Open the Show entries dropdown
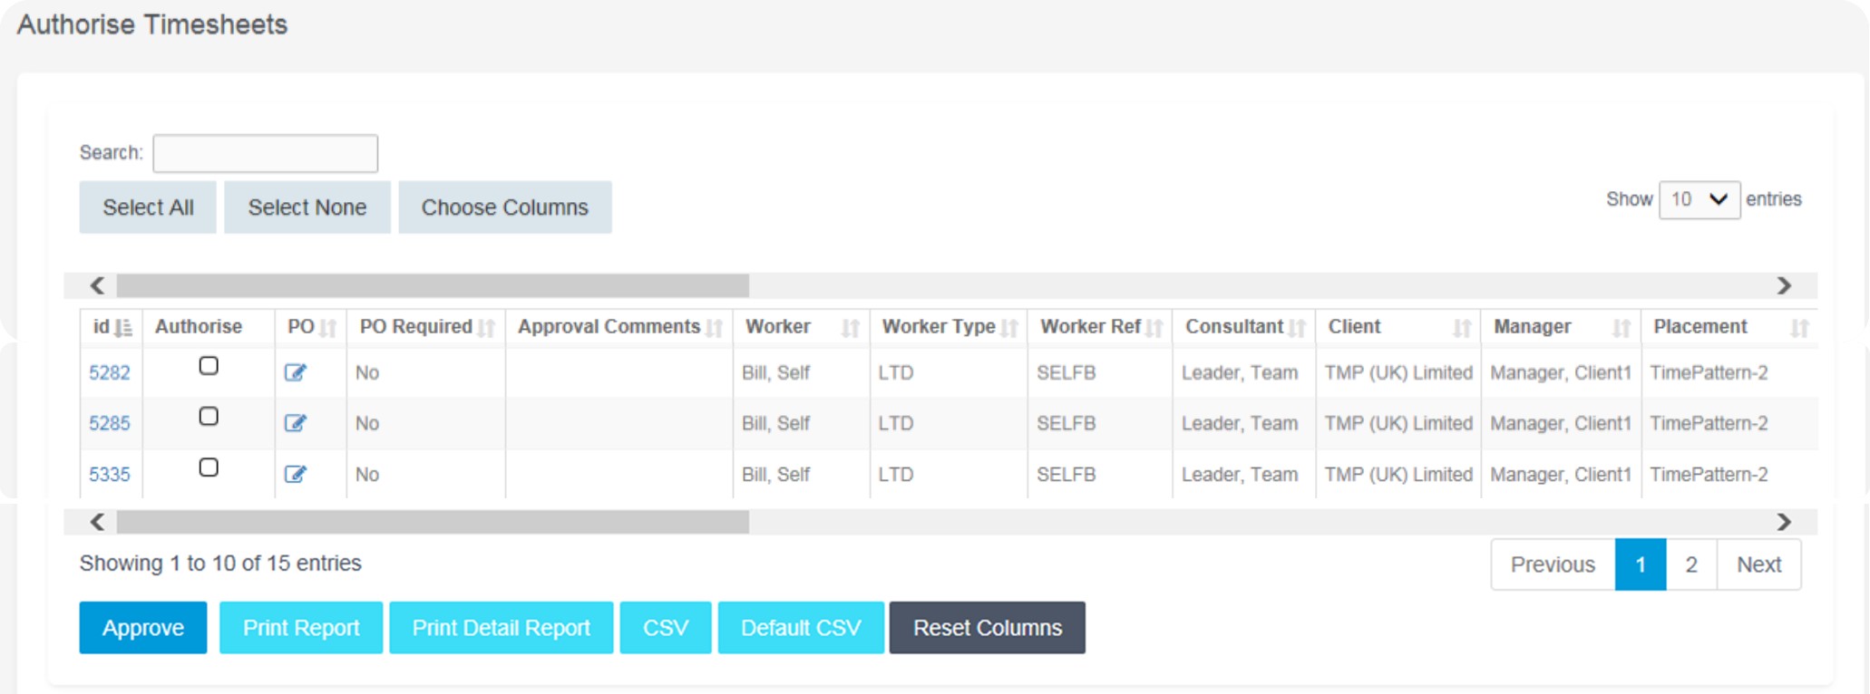The height and width of the screenshot is (694, 1870). click(x=1698, y=199)
